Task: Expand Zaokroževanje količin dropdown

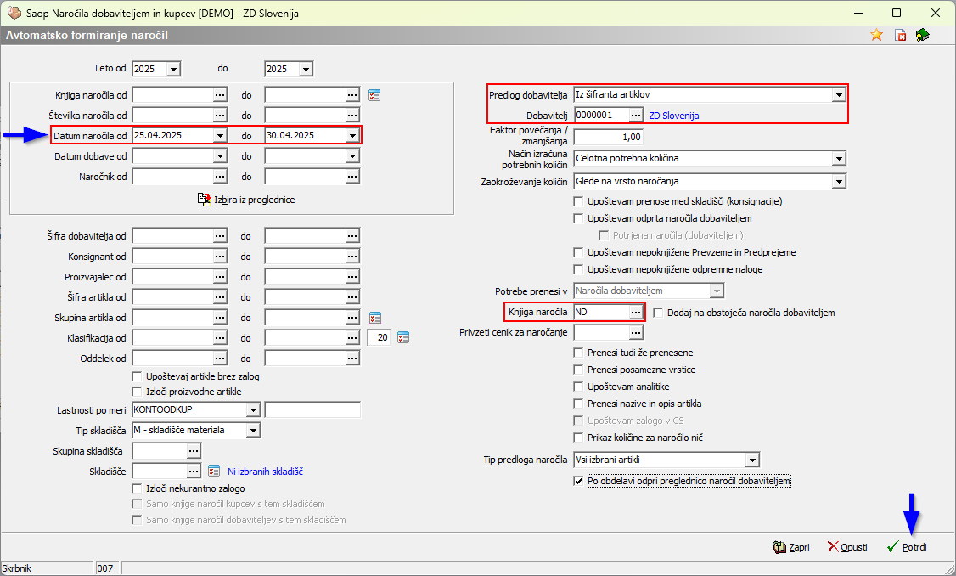Action: [x=839, y=181]
